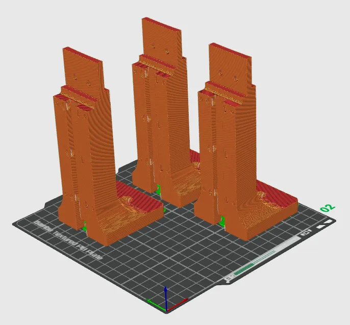Click the green marker at left model's base
The width and height of the screenshot is (350, 325).
click(x=85, y=226)
